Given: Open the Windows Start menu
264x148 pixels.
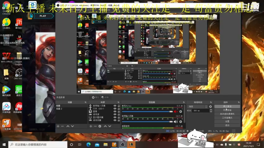Looking at the screenshot, I should point(4,144).
